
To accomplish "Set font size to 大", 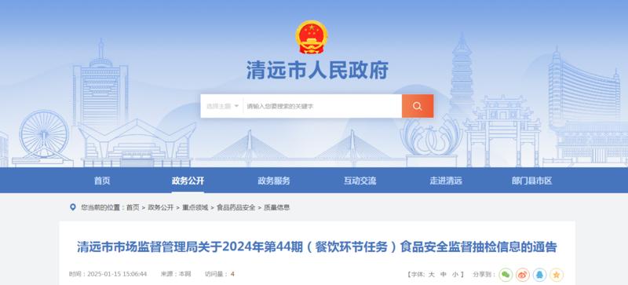I will (431, 275).
